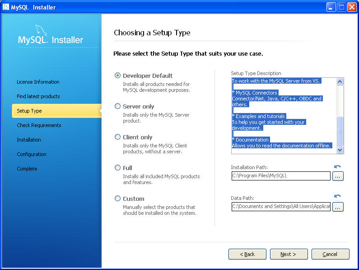Open the Check Requirements step
This screenshot has height=270, width=359.
(39, 125)
